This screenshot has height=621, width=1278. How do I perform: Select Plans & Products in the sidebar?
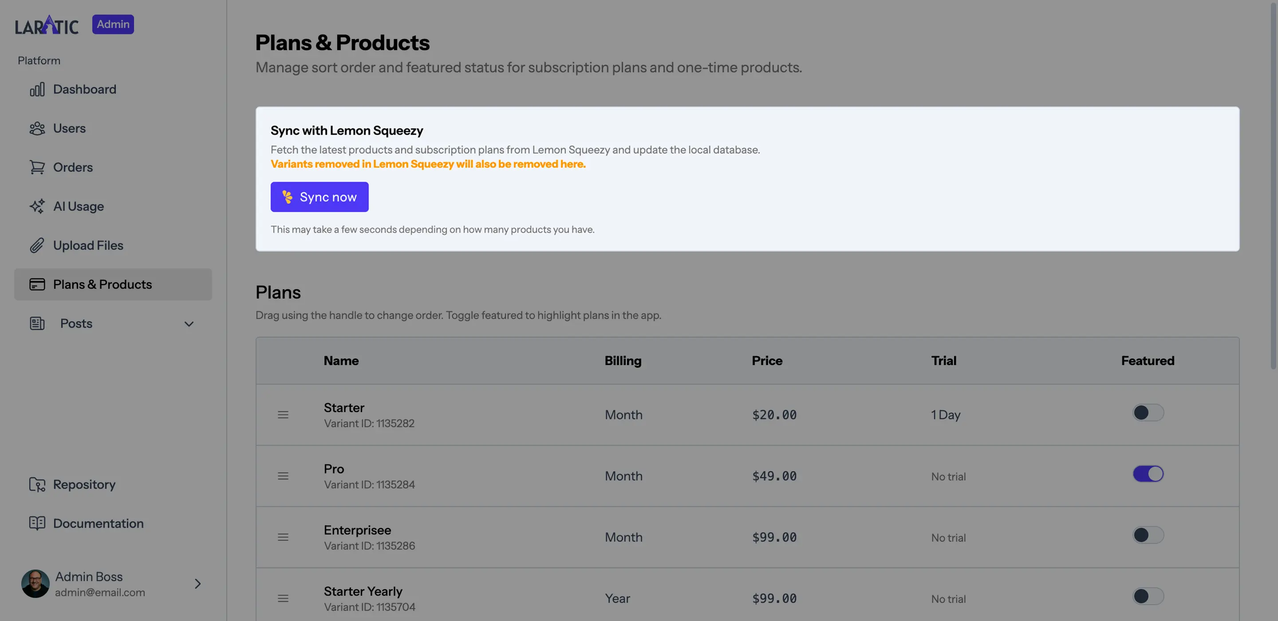click(x=102, y=284)
